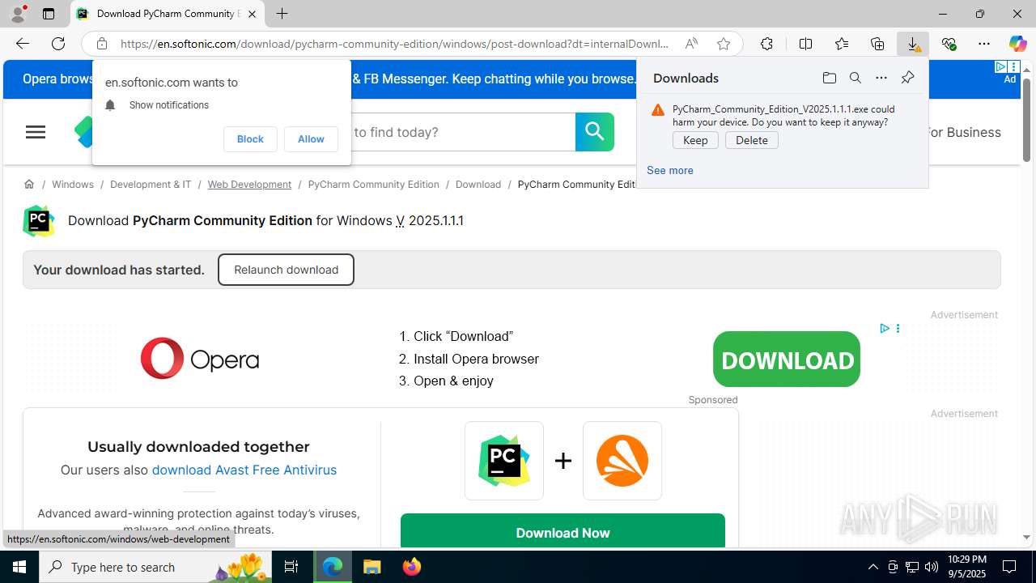
Task: Search downloads in the Downloads panel
Action: [855, 78]
